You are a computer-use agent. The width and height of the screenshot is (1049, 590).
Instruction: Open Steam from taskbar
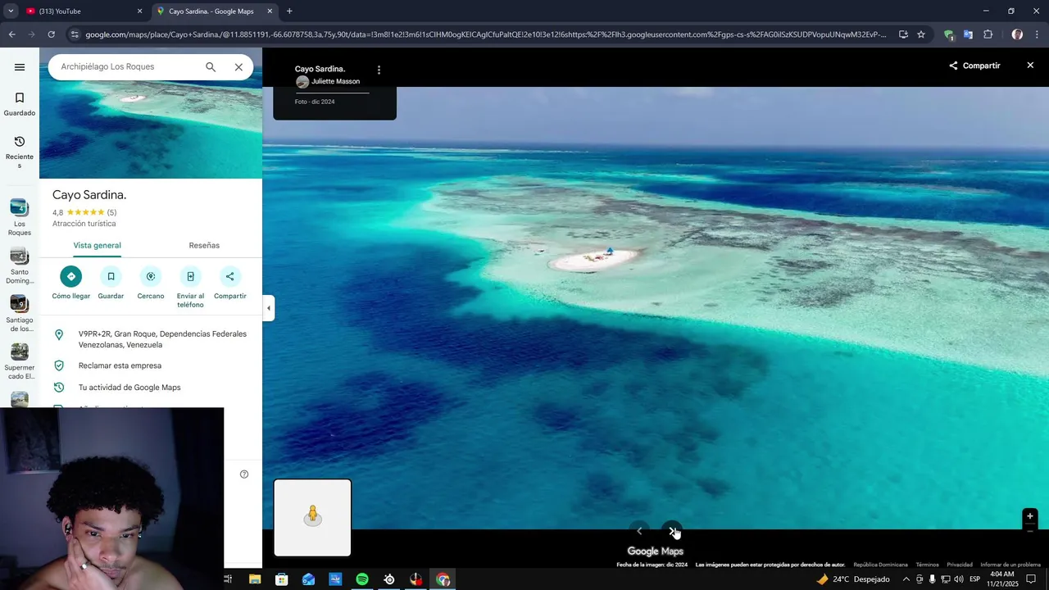(389, 579)
